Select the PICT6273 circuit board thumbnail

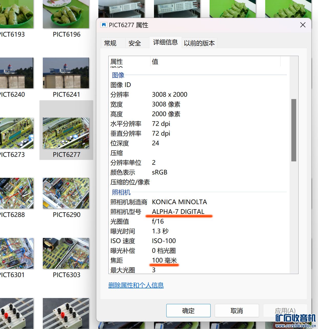(17, 133)
